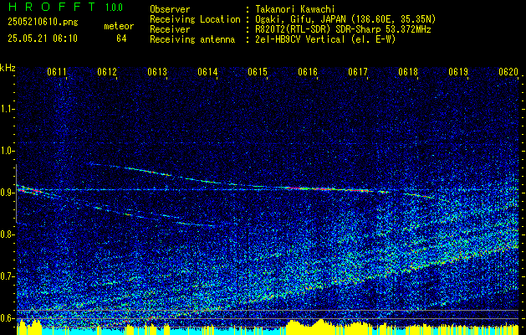
Task: Click the gray vertical range bar near 0.9 kHz
Action: 17,193
